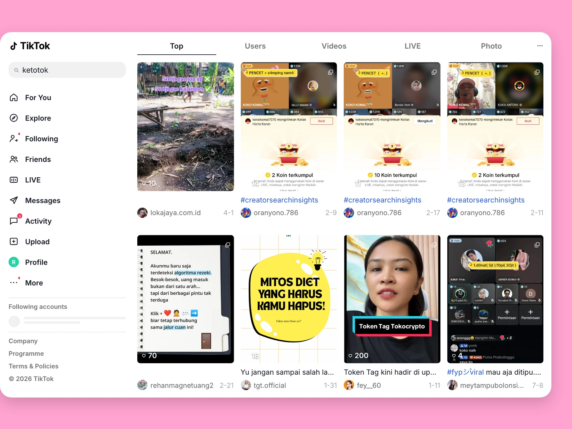Switch to the Videos tab

[x=334, y=46]
